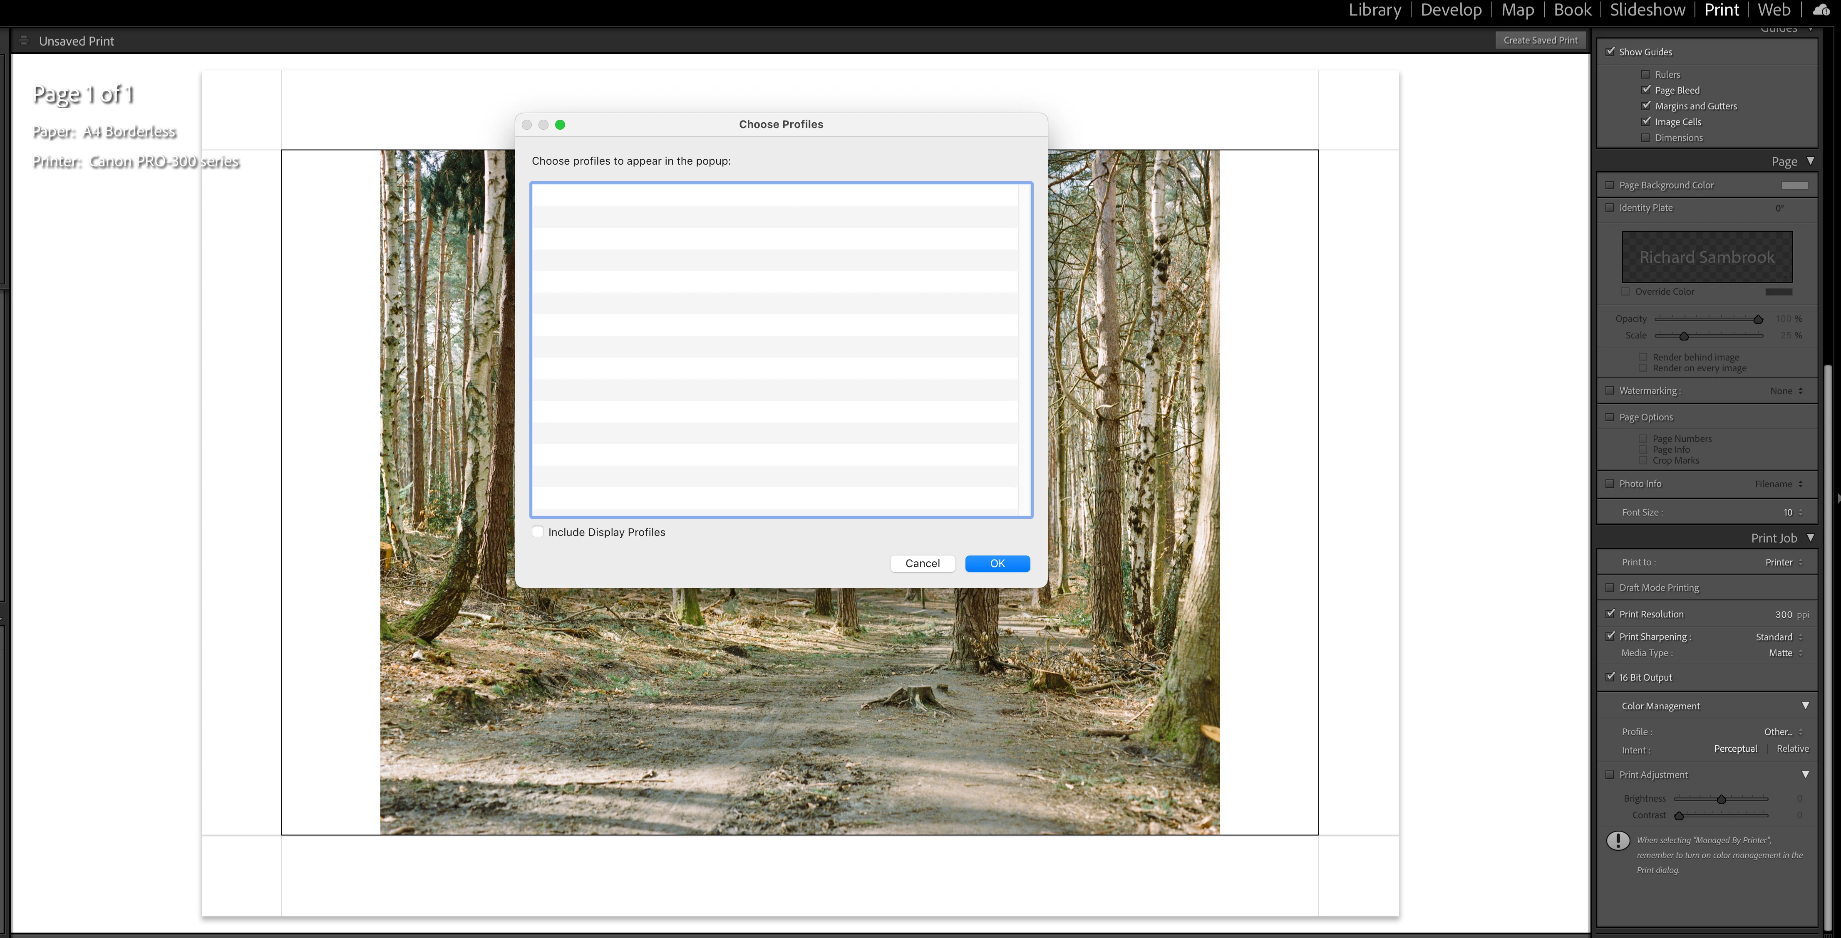
Task: Collapse the Print Adjustment section triangle
Action: [1805, 775]
